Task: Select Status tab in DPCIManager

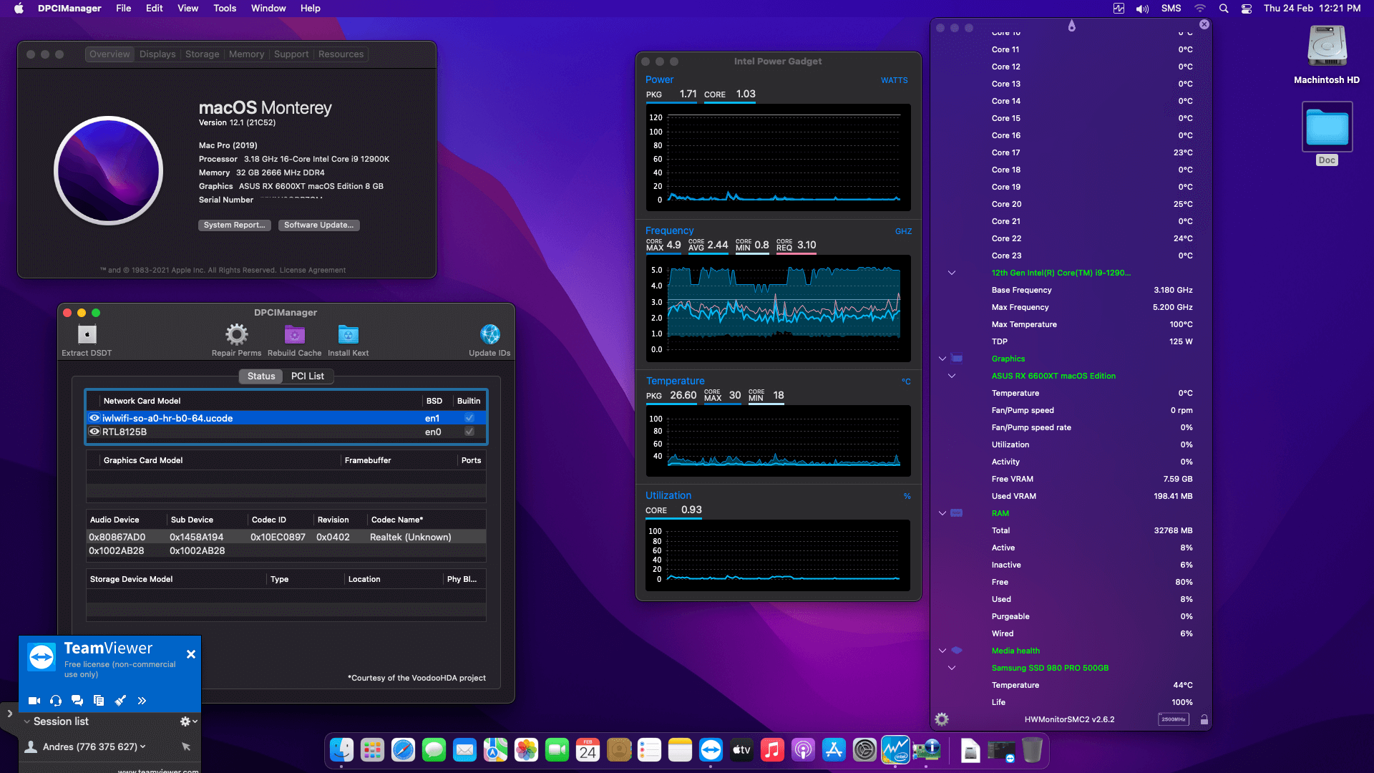Action: [261, 376]
